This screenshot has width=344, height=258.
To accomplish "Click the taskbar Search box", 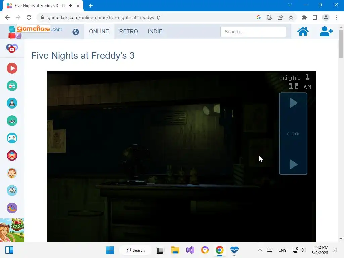I will (x=135, y=250).
